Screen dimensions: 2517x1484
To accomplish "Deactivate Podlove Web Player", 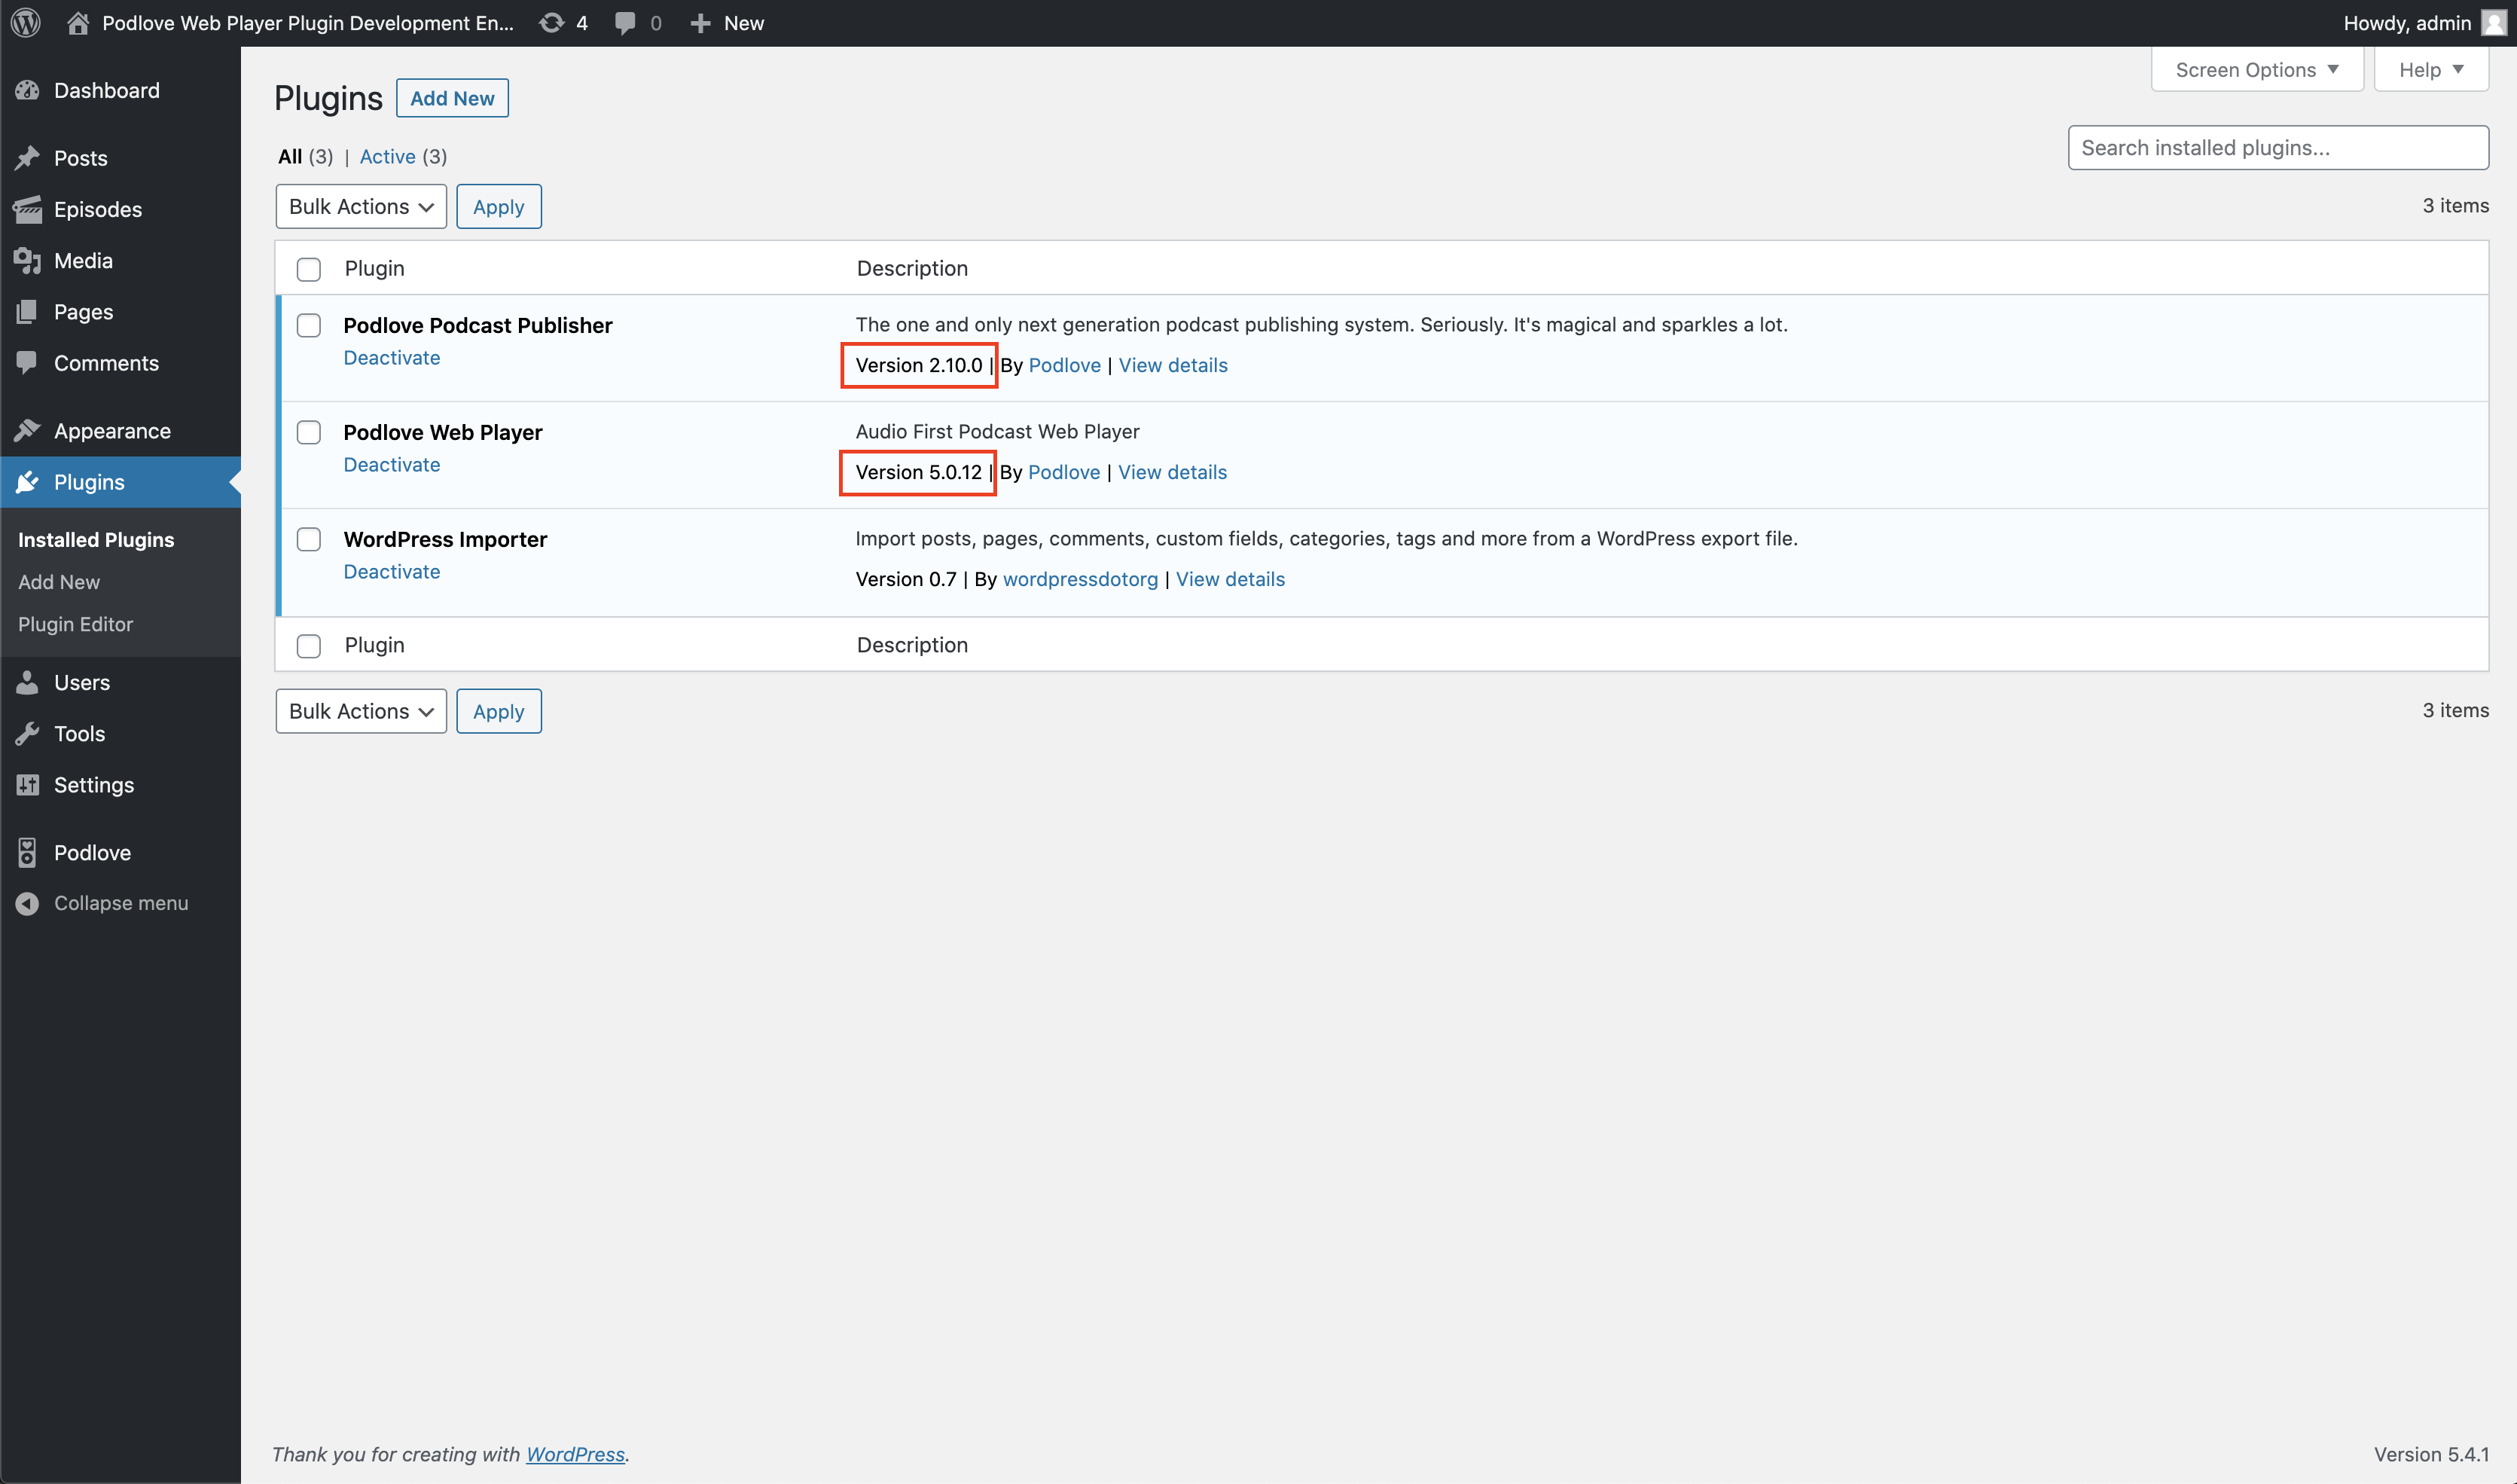I will [392, 464].
